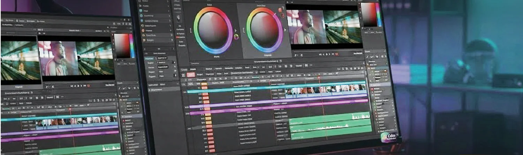Click the red record button under the left monitor's preview
This screenshot has width=523, height=155.
pyautogui.click(x=89, y=86)
